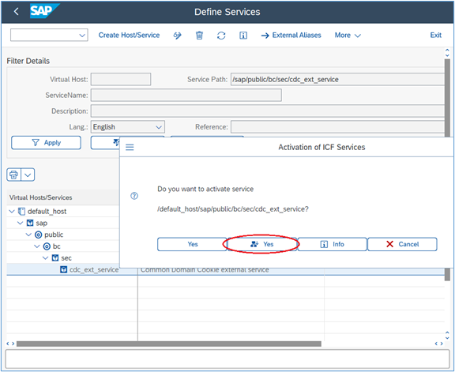Click the Apply filter button
Screen dimensions: 455x372
pos(46,143)
